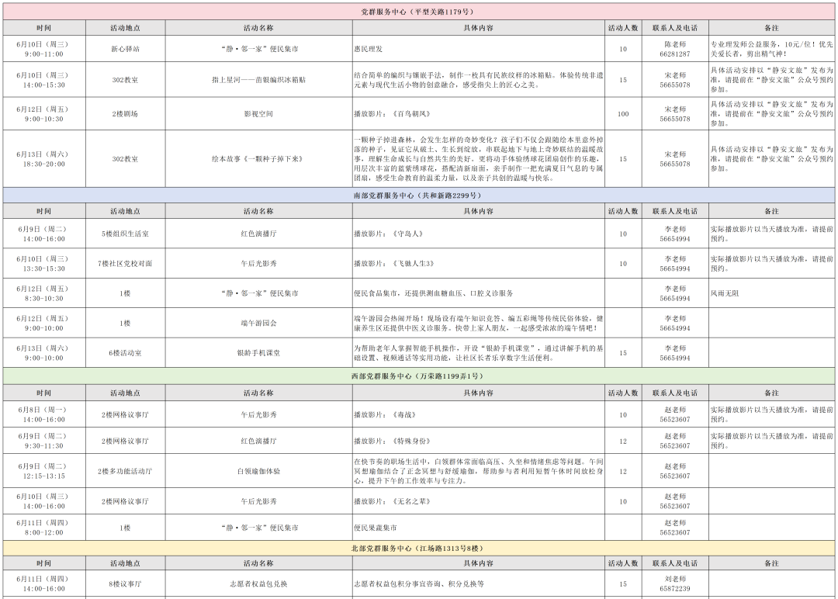Click the 西部党群服务中心（万荣路1199弄1号）header
838x599 pixels.
click(x=418, y=376)
